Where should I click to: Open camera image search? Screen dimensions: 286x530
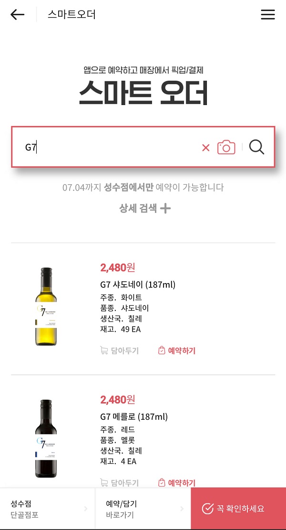click(x=226, y=147)
